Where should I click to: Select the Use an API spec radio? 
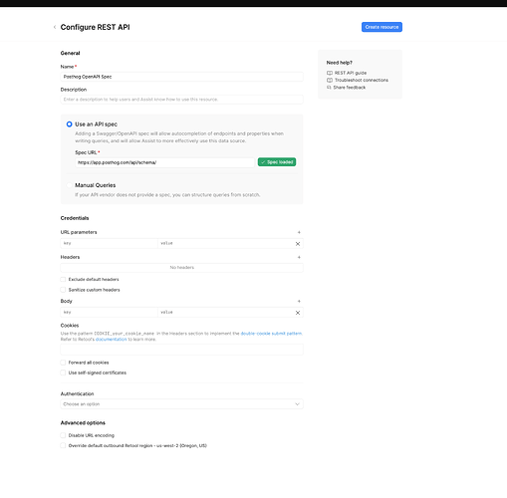coord(69,124)
